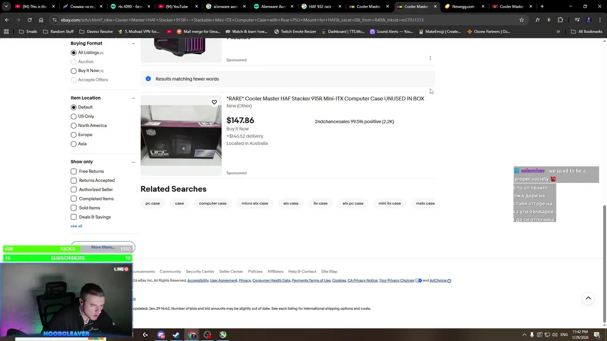
Task: Check the Sold Items filter
Action: click(x=74, y=208)
